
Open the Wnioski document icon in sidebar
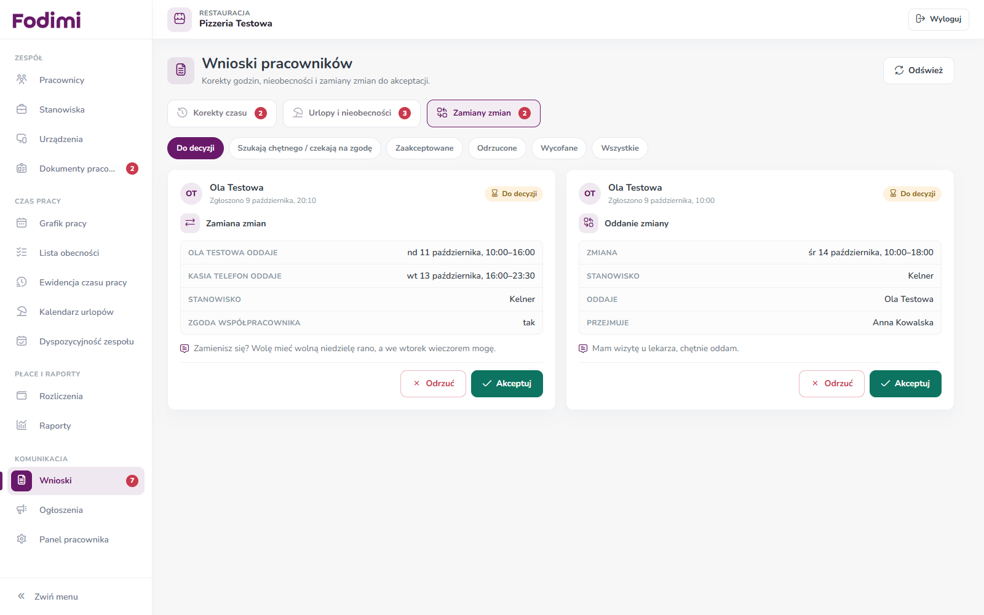(22, 480)
